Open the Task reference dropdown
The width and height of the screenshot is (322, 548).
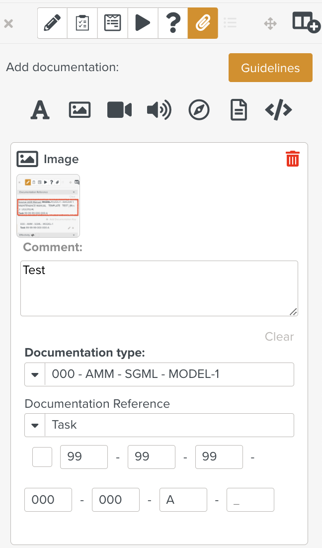[35, 425]
